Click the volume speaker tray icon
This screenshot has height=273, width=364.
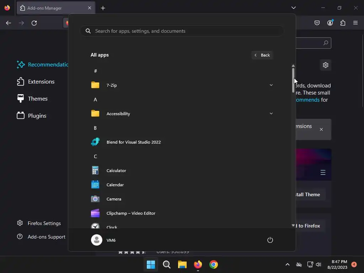(318, 264)
